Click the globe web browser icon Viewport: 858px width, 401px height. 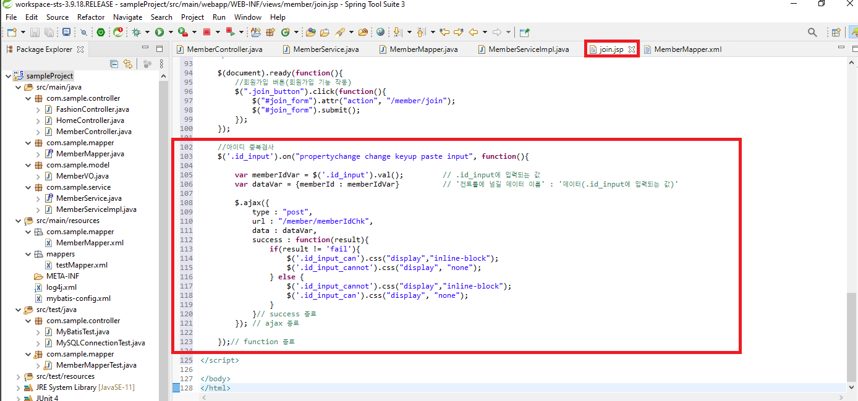[380, 32]
